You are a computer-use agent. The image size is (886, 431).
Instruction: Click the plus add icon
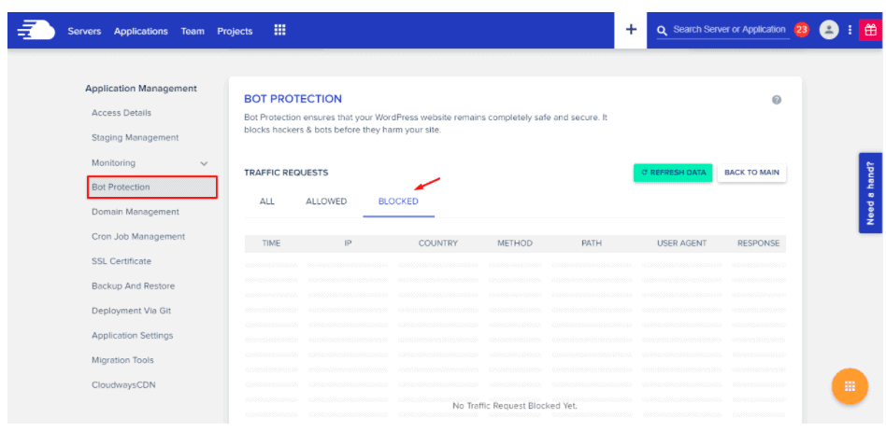coord(631,30)
